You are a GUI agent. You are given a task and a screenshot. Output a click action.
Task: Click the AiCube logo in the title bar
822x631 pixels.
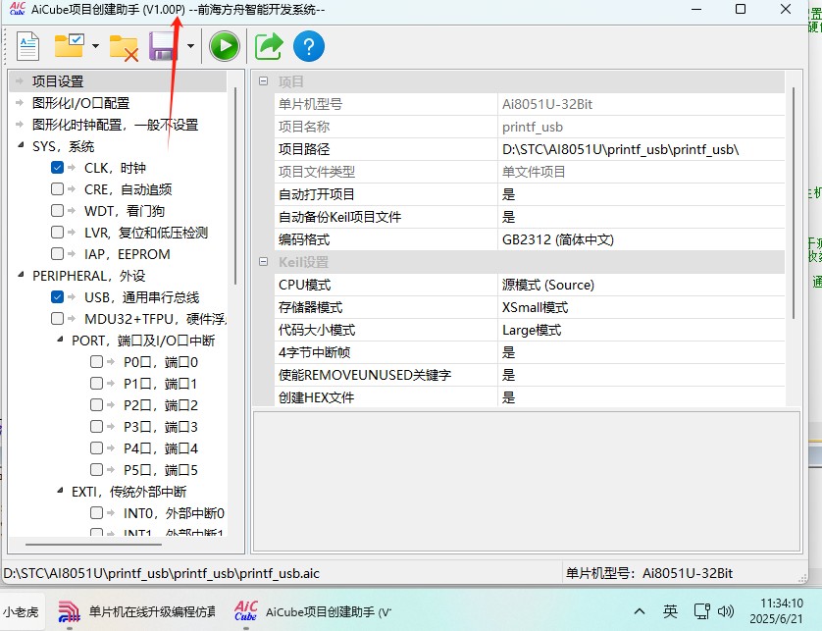(18, 9)
